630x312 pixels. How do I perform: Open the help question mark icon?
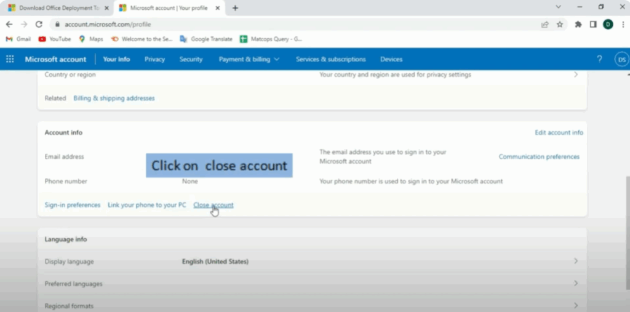(x=599, y=59)
